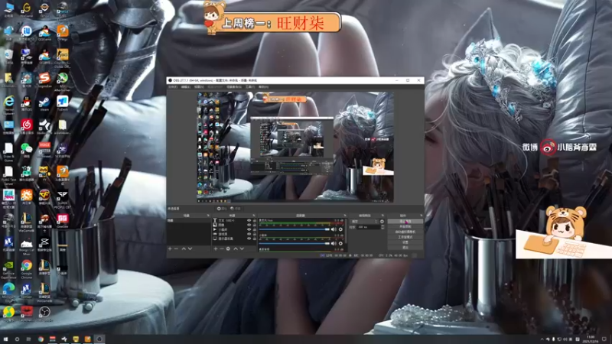Remove the selected source with the Sources minus icon
This screenshot has height=344, width=612.
click(222, 249)
